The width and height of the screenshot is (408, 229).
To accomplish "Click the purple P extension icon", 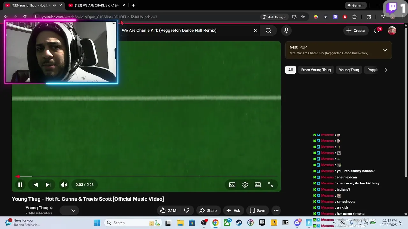I will [335, 17].
